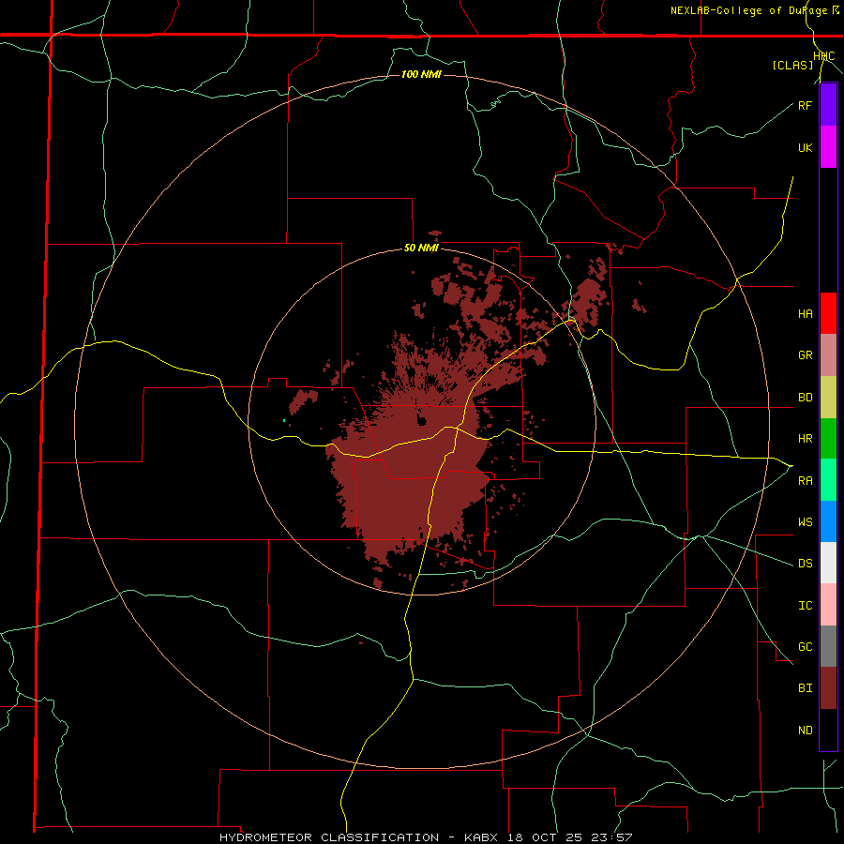
Task: Click the UK magenta legend swatch
Action: coord(828,147)
